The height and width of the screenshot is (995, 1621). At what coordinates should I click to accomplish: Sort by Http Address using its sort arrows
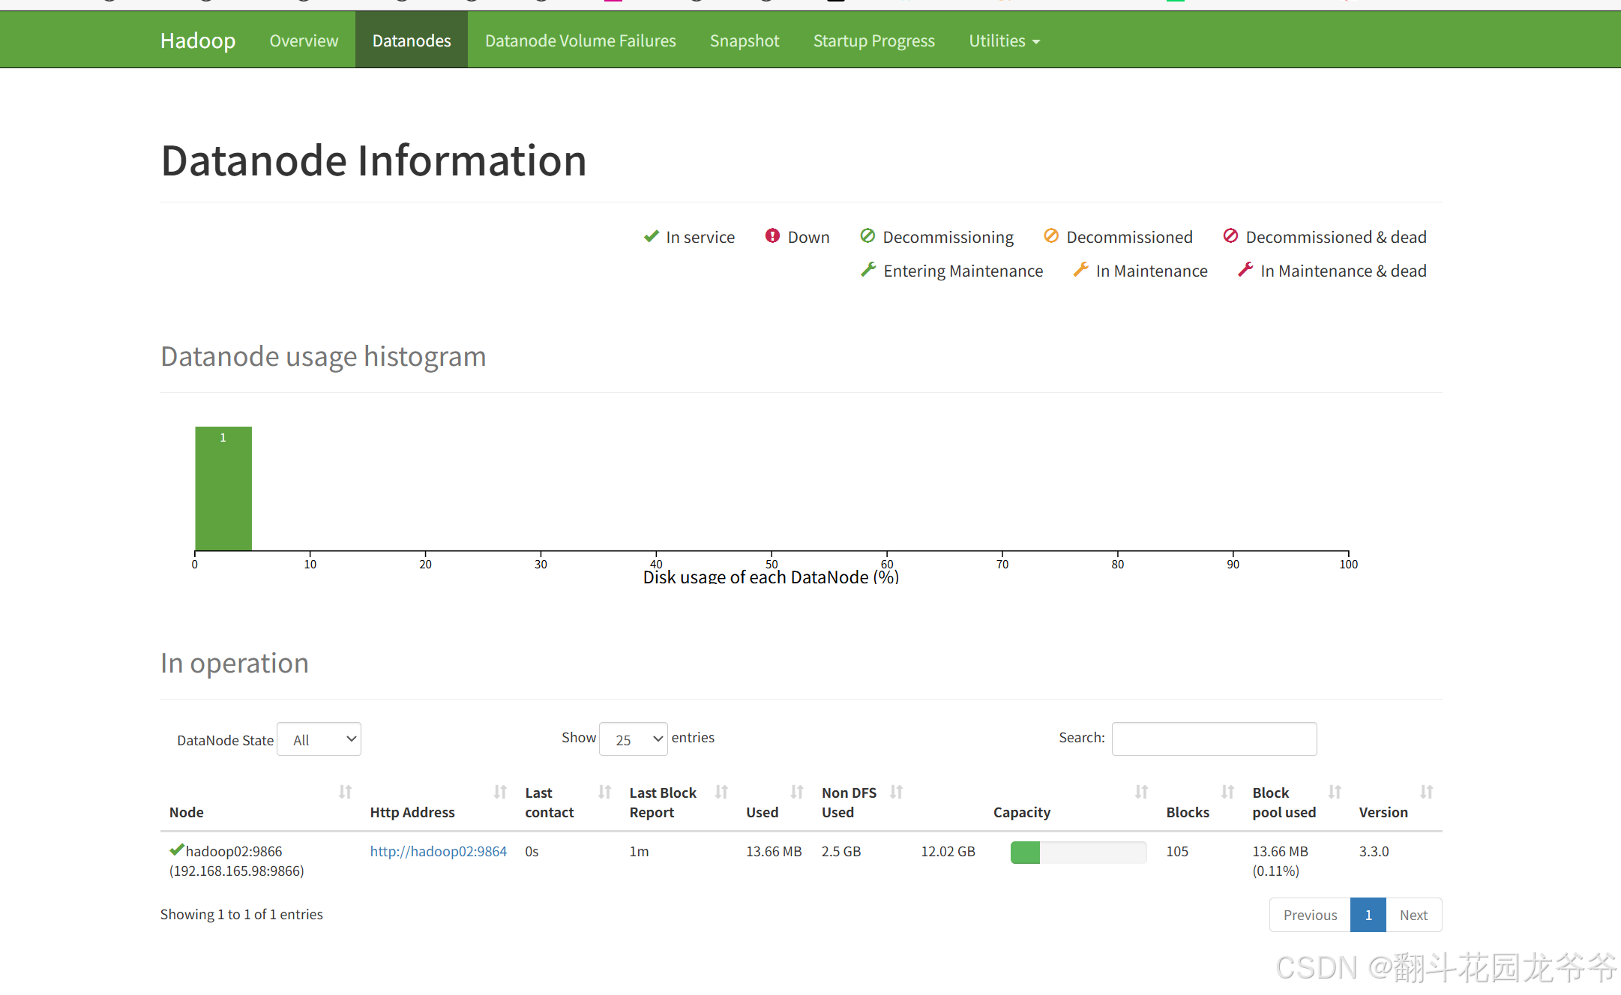(x=500, y=792)
